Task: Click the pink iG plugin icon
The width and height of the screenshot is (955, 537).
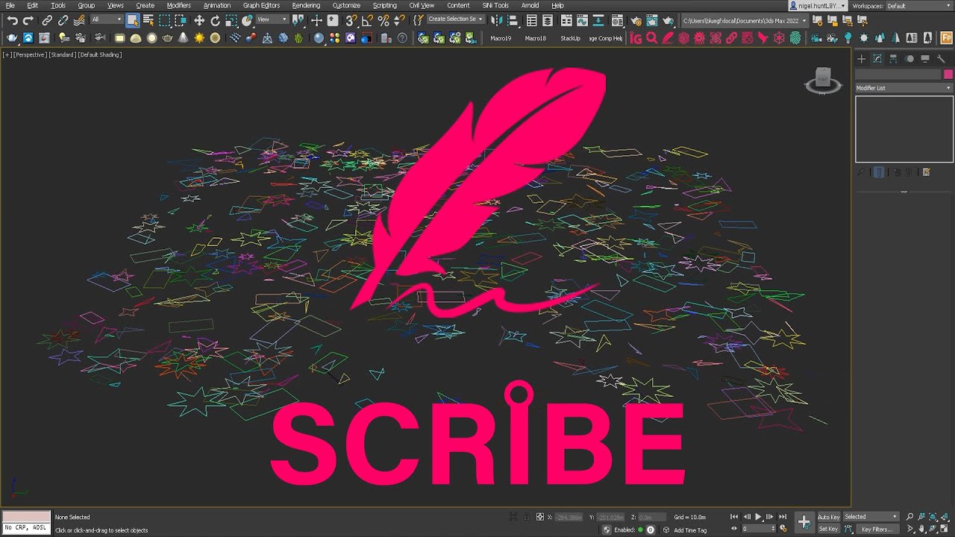Action: pos(636,38)
